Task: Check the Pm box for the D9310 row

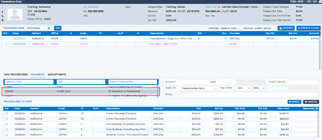Action: [6, 39]
